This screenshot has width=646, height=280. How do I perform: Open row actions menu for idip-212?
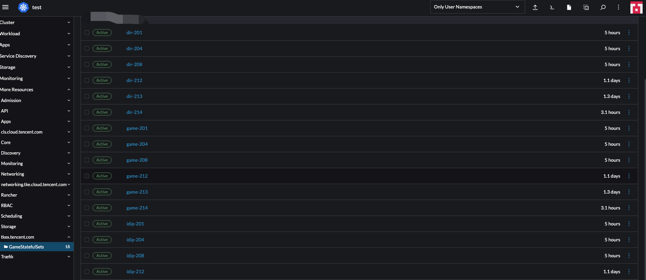[629, 272]
